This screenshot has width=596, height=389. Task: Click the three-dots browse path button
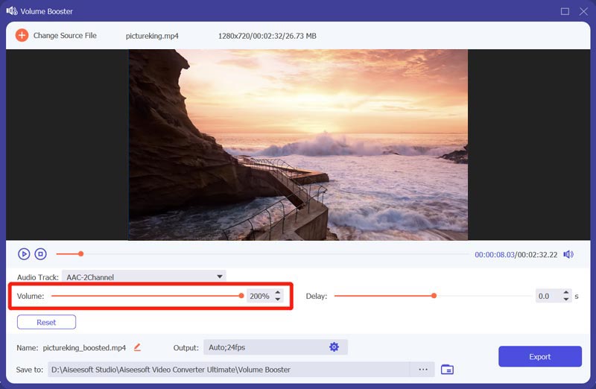pyautogui.click(x=422, y=370)
